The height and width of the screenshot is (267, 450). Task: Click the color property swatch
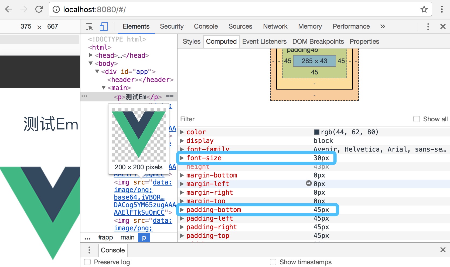tap(317, 132)
